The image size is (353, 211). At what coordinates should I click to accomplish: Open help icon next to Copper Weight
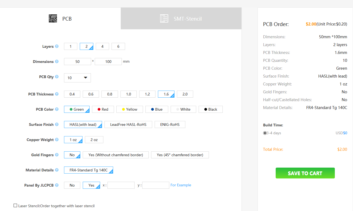(x=57, y=140)
